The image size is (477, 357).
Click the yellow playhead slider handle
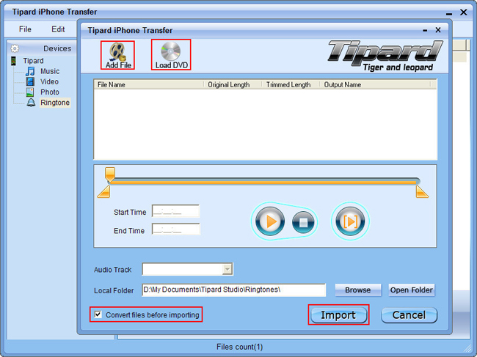point(110,174)
